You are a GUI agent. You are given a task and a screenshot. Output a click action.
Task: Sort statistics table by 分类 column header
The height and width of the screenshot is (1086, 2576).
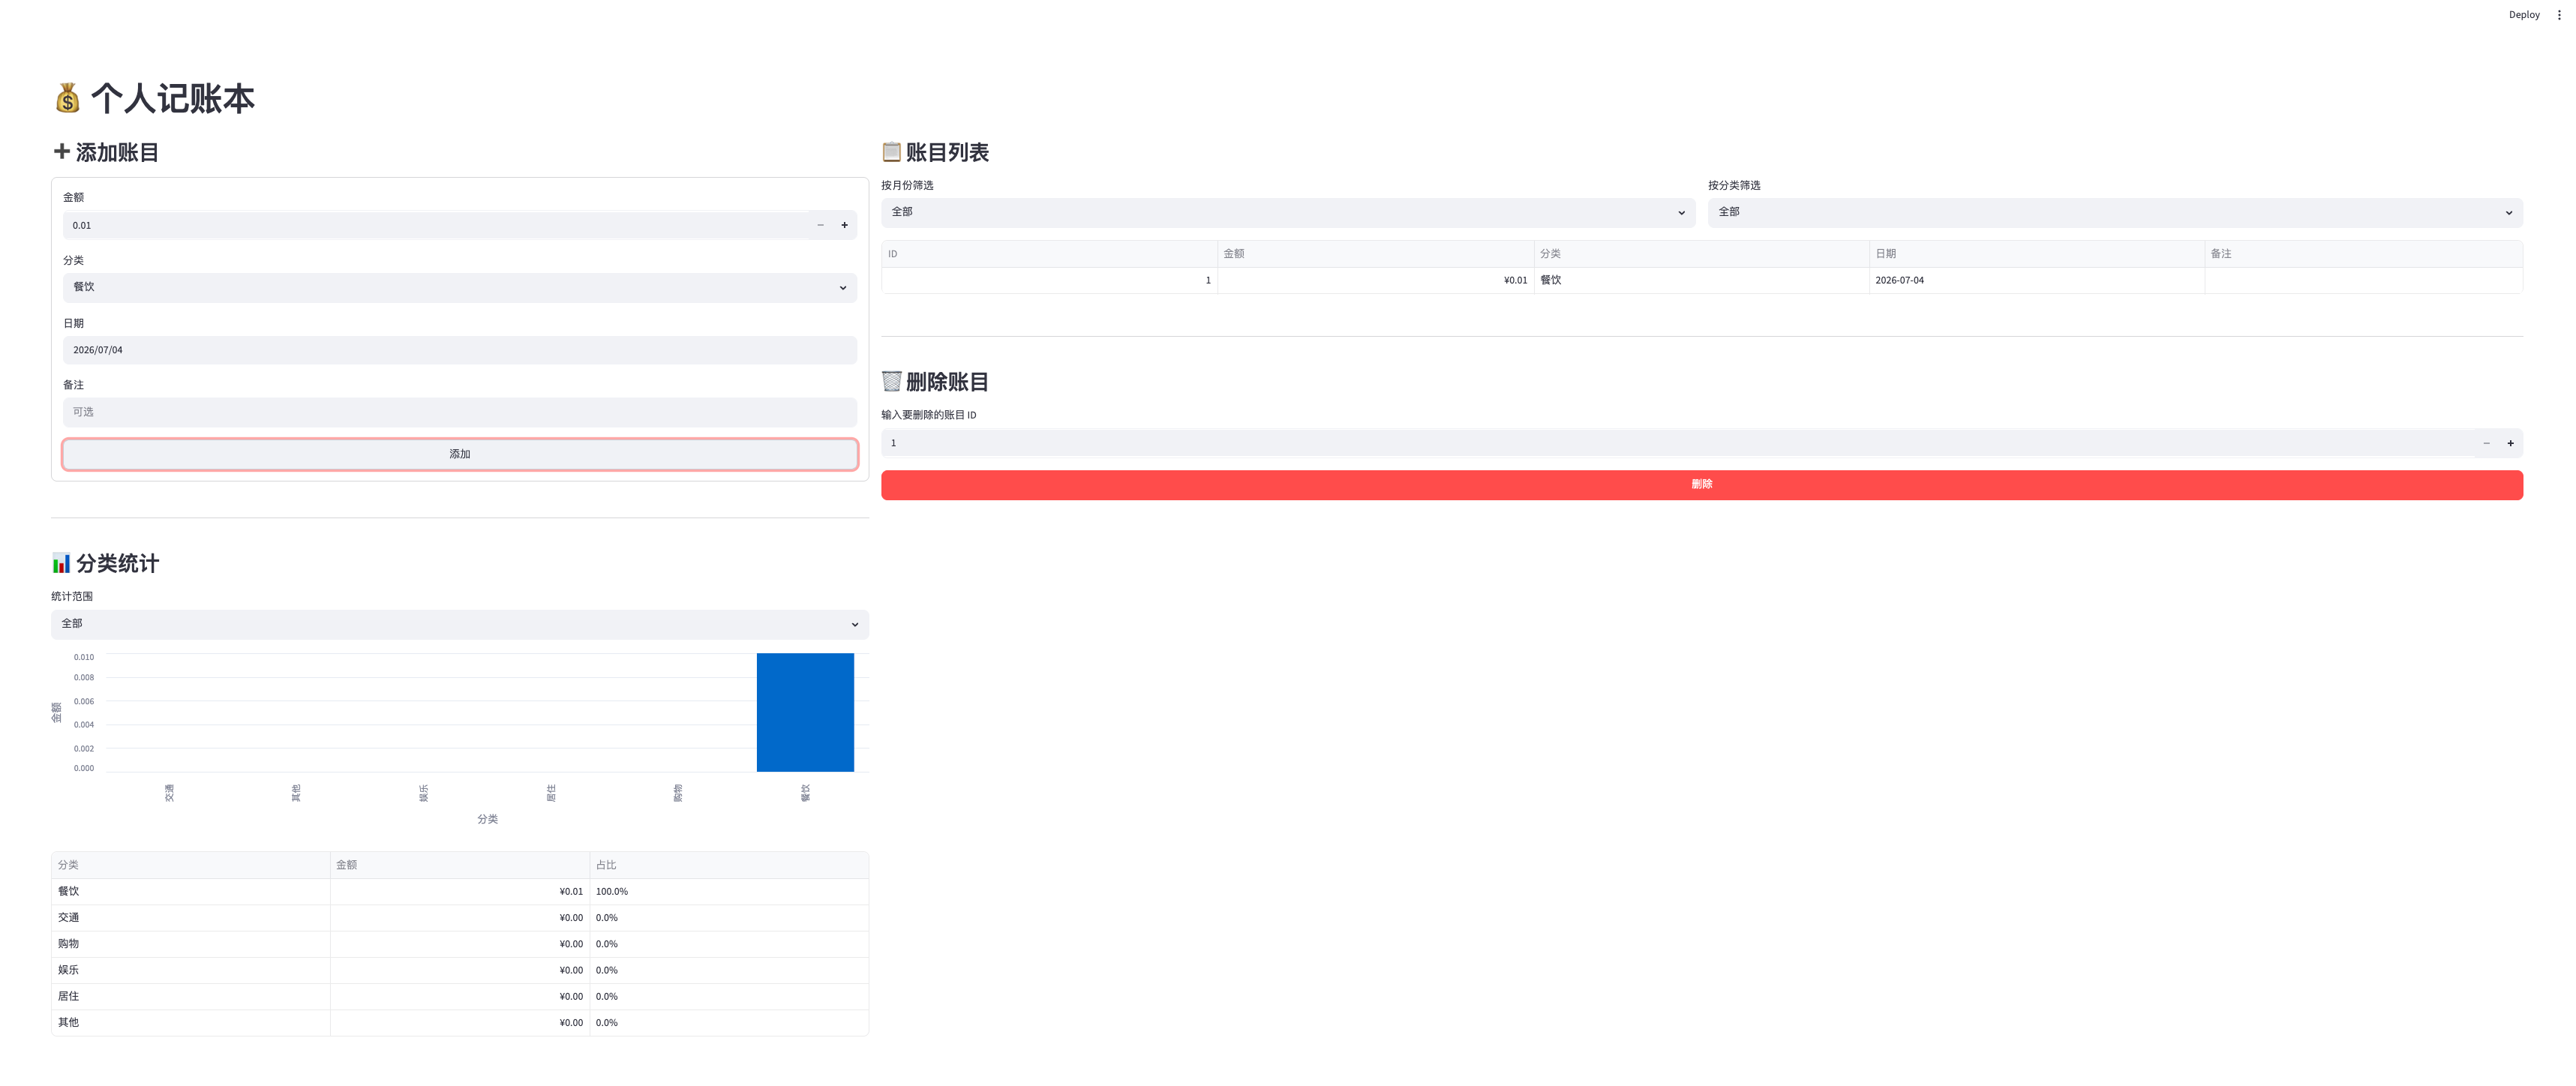coord(191,865)
